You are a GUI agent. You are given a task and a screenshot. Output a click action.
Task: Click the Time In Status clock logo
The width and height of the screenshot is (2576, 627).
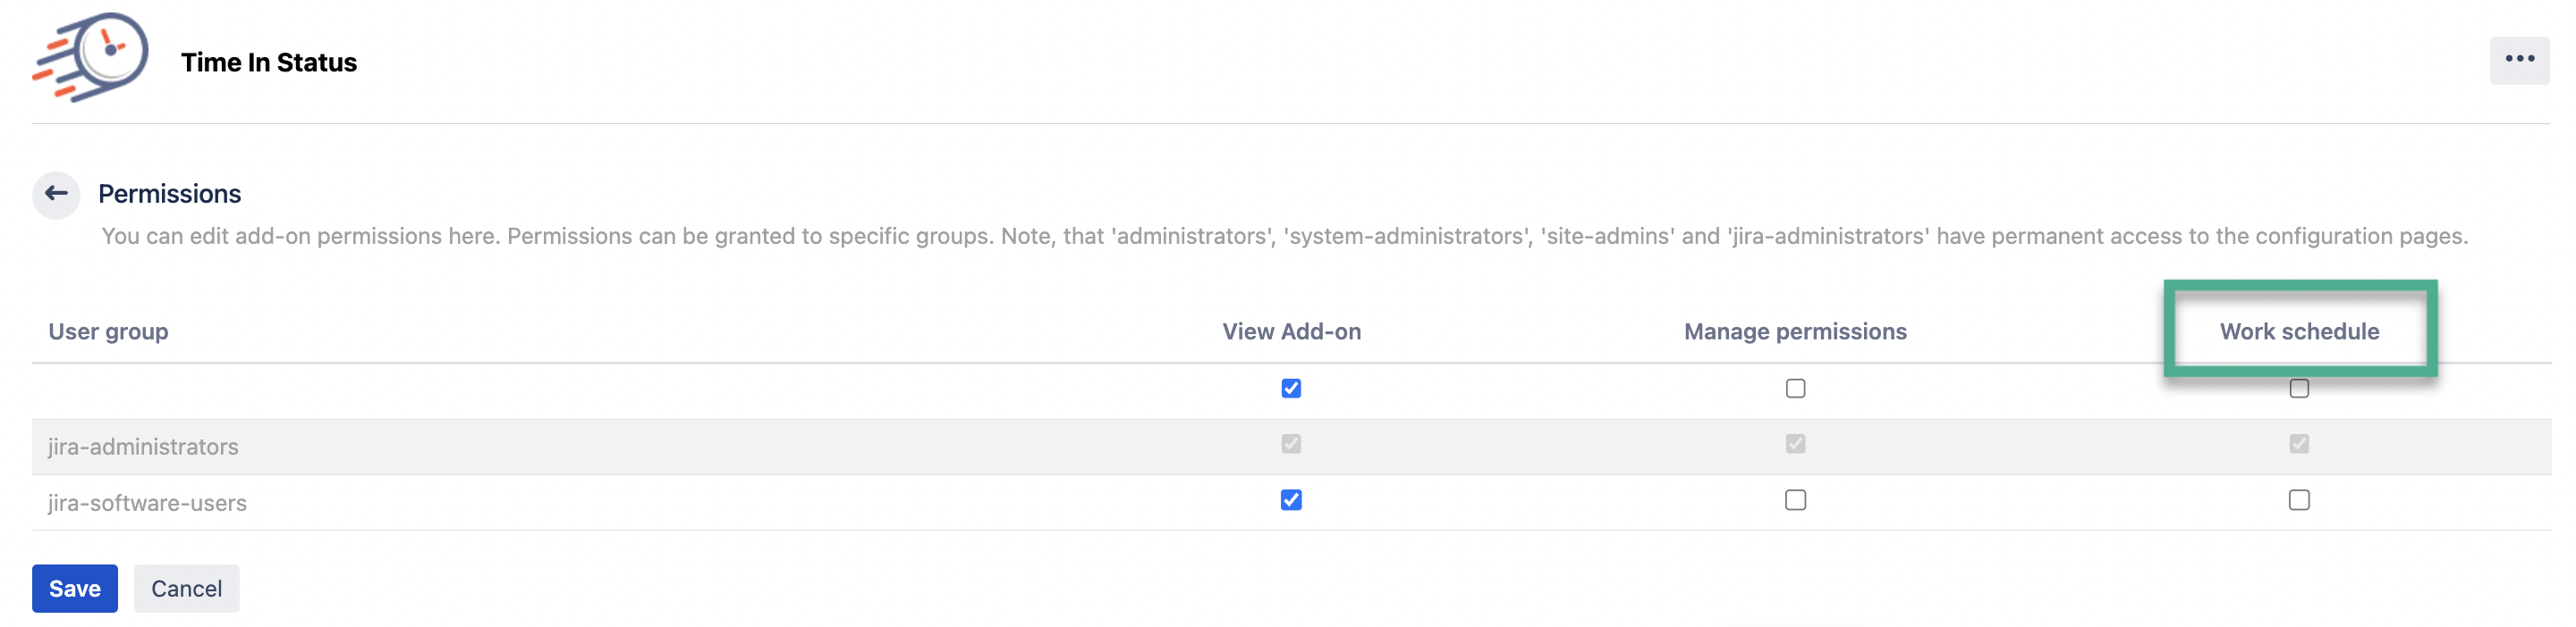[x=92, y=56]
